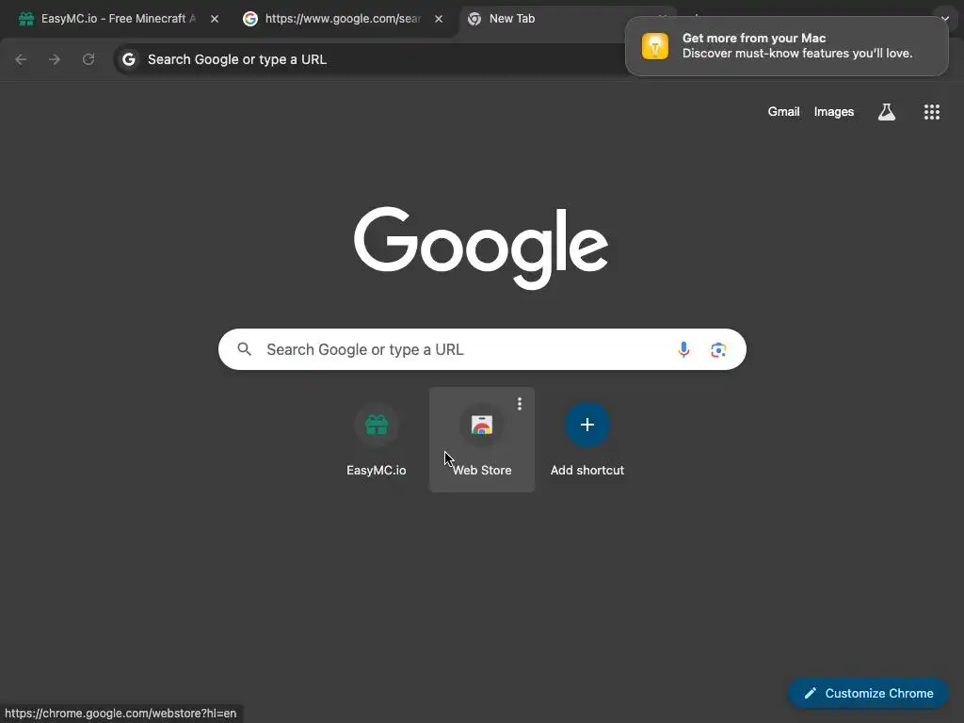Open Gmail link
Image resolution: width=964 pixels, height=723 pixels.
[x=783, y=112]
